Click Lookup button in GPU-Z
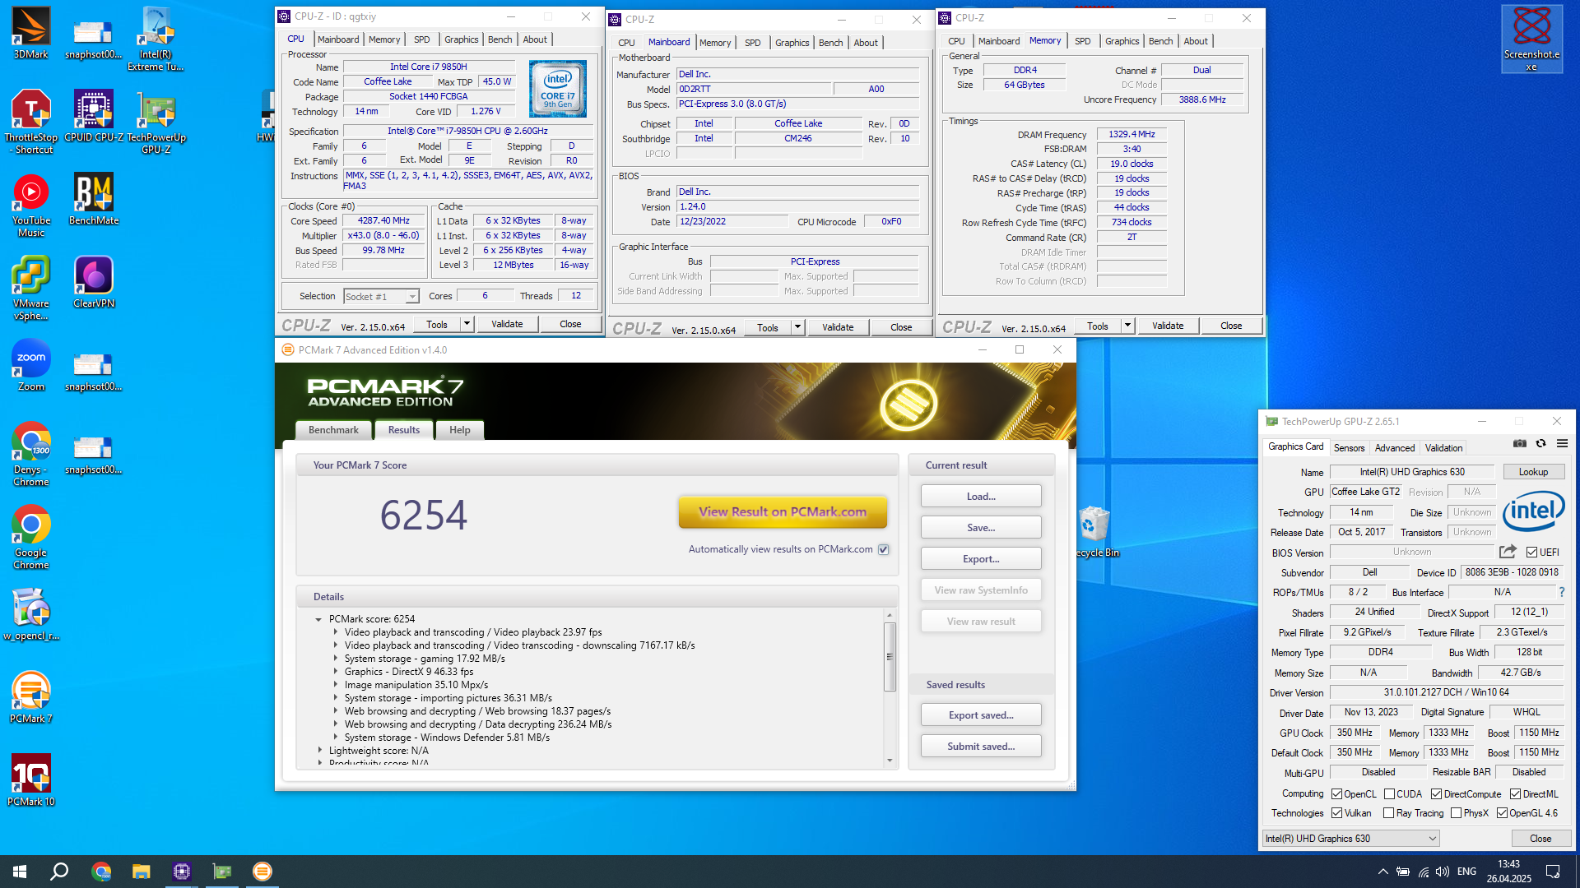This screenshot has width=1580, height=888. point(1533,472)
